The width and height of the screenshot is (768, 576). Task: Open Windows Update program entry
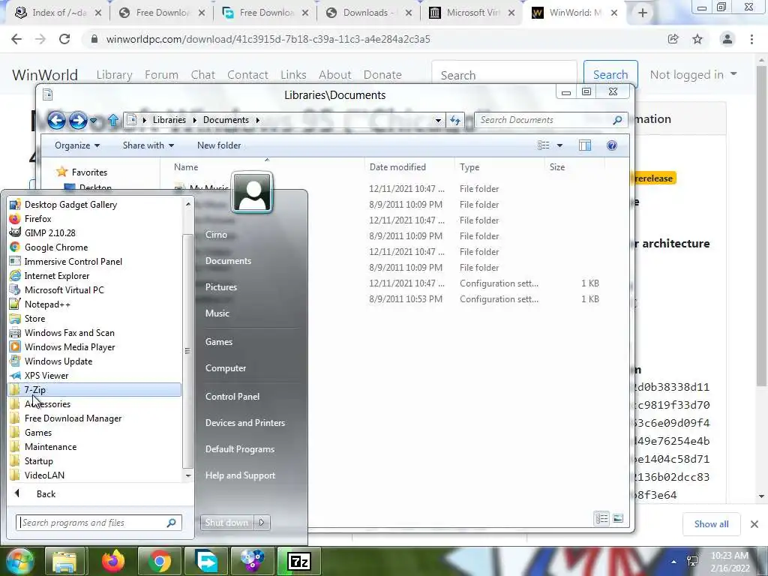click(x=58, y=361)
